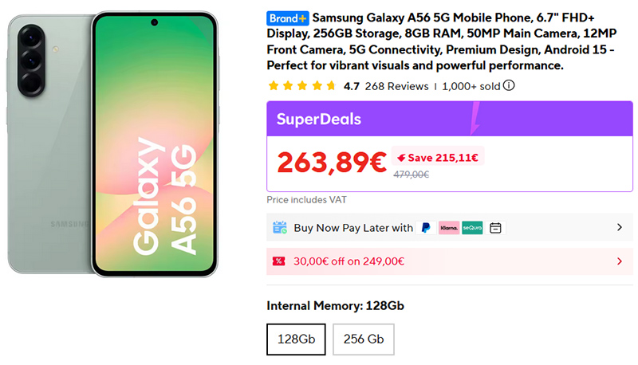Click the red percent coupon icon
Screen dimensions: 638x365
coord(279,261)
